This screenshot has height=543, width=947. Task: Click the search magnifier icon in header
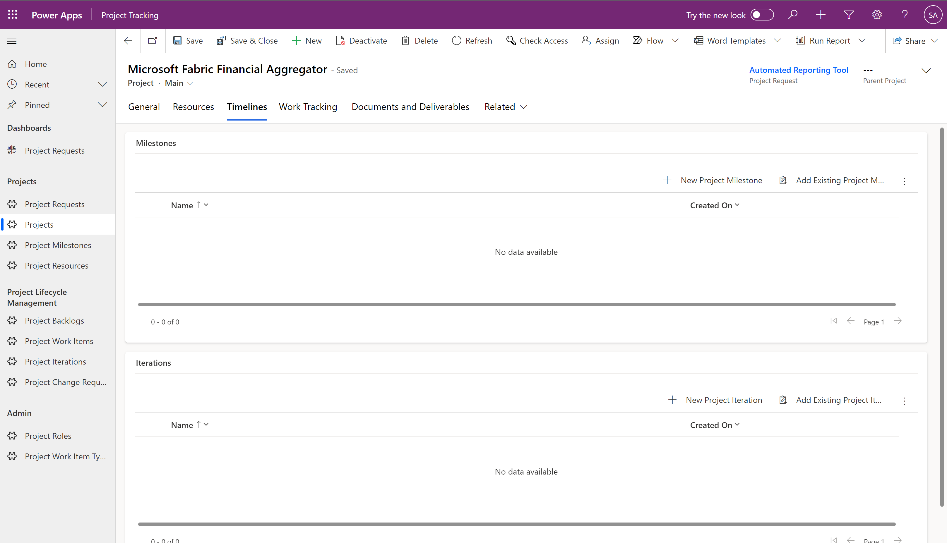[x=792, y=15]
